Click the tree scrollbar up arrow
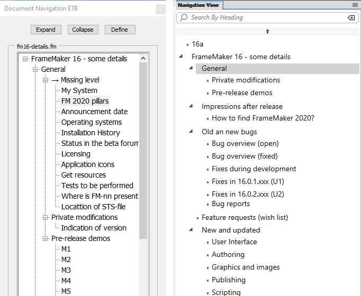The height and width of the screenshot is (296, 361). [143, 58]
